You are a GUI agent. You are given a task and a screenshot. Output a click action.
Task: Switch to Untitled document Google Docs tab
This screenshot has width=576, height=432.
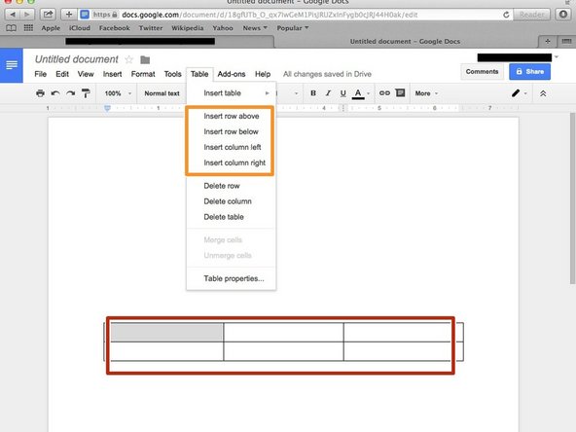point(405,42)
